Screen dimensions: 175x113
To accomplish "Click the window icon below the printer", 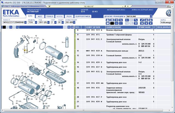I will pos(108,23).
